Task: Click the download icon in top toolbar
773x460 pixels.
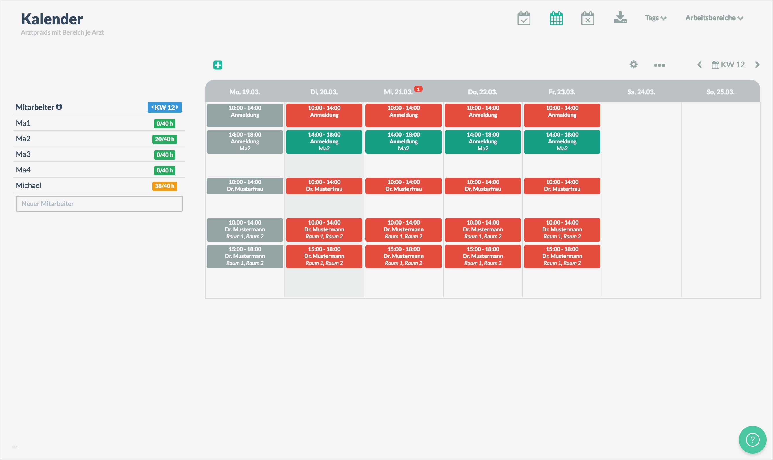Action: (620, 18)
